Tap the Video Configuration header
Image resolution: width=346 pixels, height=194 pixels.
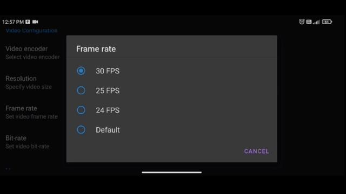pyautogui.click(x=31, y=31)
